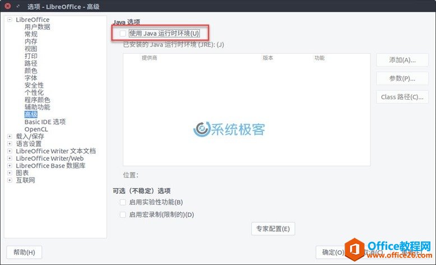
Task: Expand LibreOffice Writer 文本文档 node
Action: click(10, 151)
